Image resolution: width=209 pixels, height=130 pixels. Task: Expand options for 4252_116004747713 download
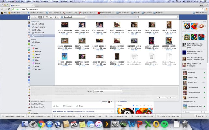click(51, 116)
